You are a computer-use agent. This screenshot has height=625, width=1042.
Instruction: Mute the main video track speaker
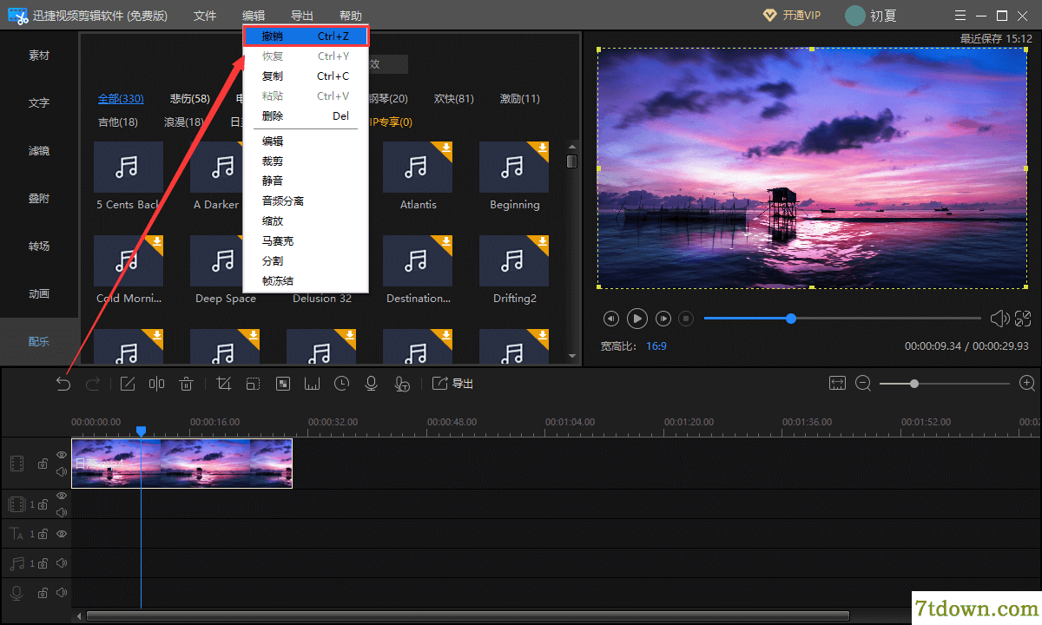coord(62,472)
